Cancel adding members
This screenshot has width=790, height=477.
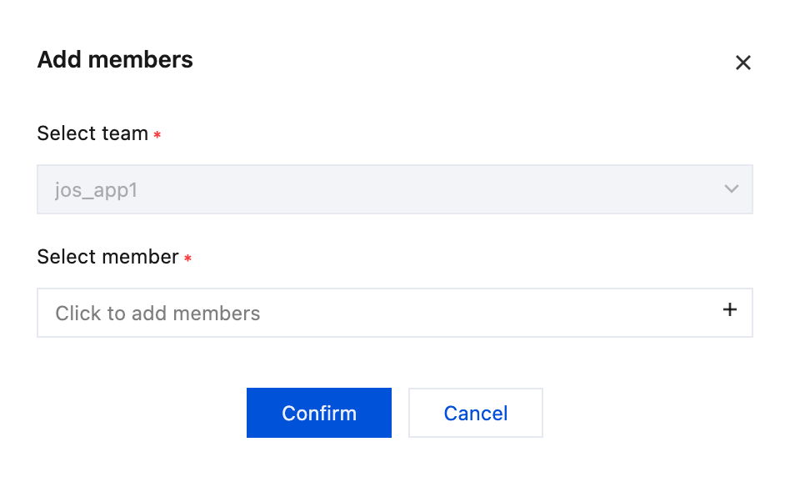475,413
